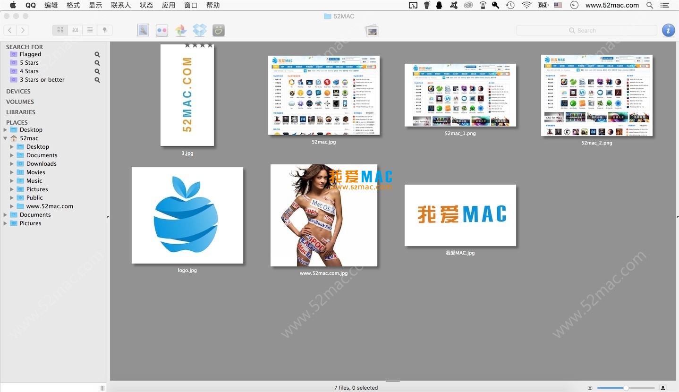The height and width of the screenshot is (392, 679).
Task: Open the 编辑 menu
Action: pos(51,5)
